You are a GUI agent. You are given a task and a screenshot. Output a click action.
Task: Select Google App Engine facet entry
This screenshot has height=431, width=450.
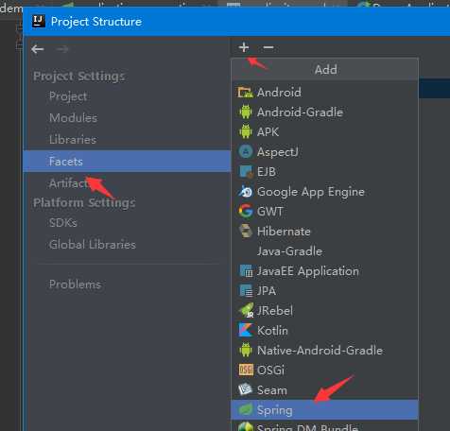click(324, 192)
